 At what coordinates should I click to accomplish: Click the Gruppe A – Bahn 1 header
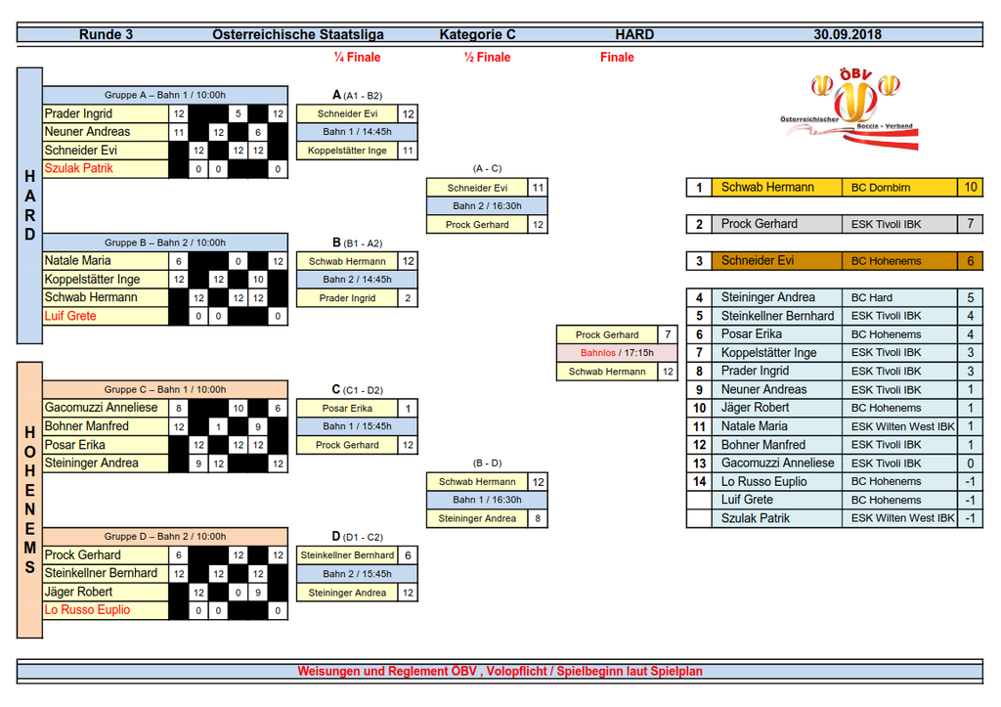(x=164, y=95)
